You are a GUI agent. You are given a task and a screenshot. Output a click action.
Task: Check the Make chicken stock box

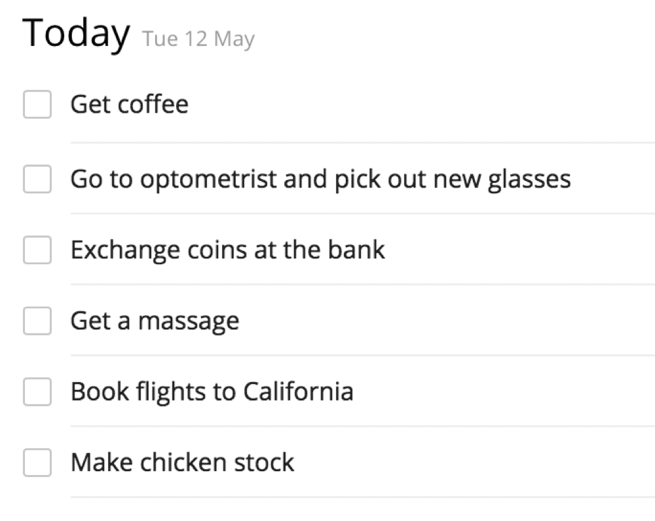click(37, 463)
